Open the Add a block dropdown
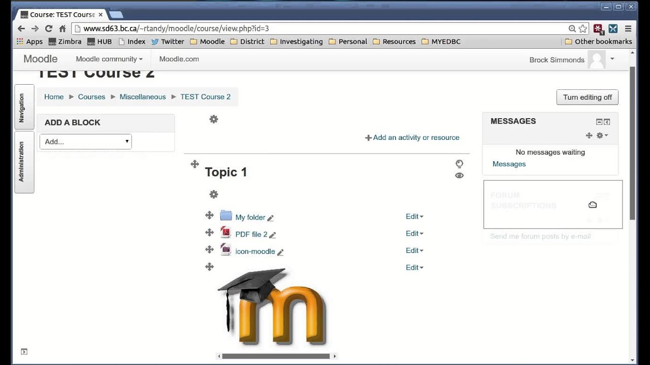 (x=86, y=141)
